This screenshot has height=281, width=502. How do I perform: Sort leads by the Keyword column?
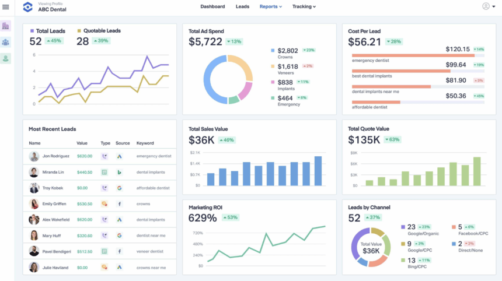(145, 143)
